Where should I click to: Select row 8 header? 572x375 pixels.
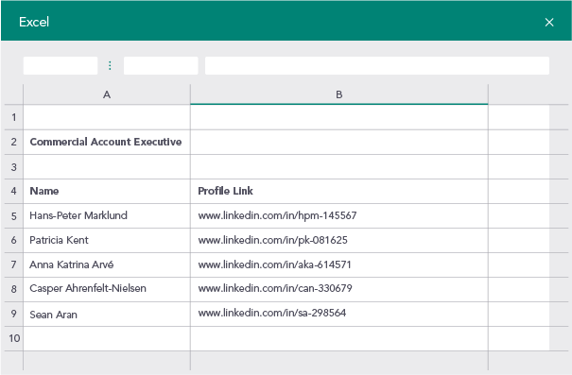click(x=14, y=289)
